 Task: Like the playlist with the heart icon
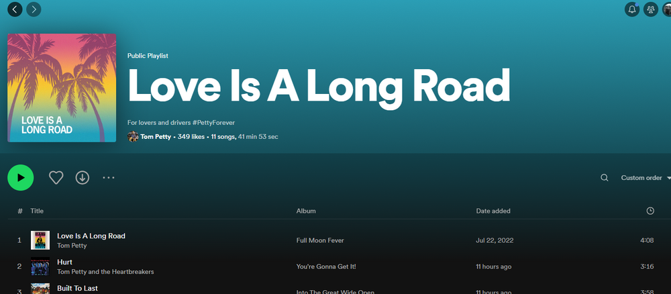click(56, 178)
